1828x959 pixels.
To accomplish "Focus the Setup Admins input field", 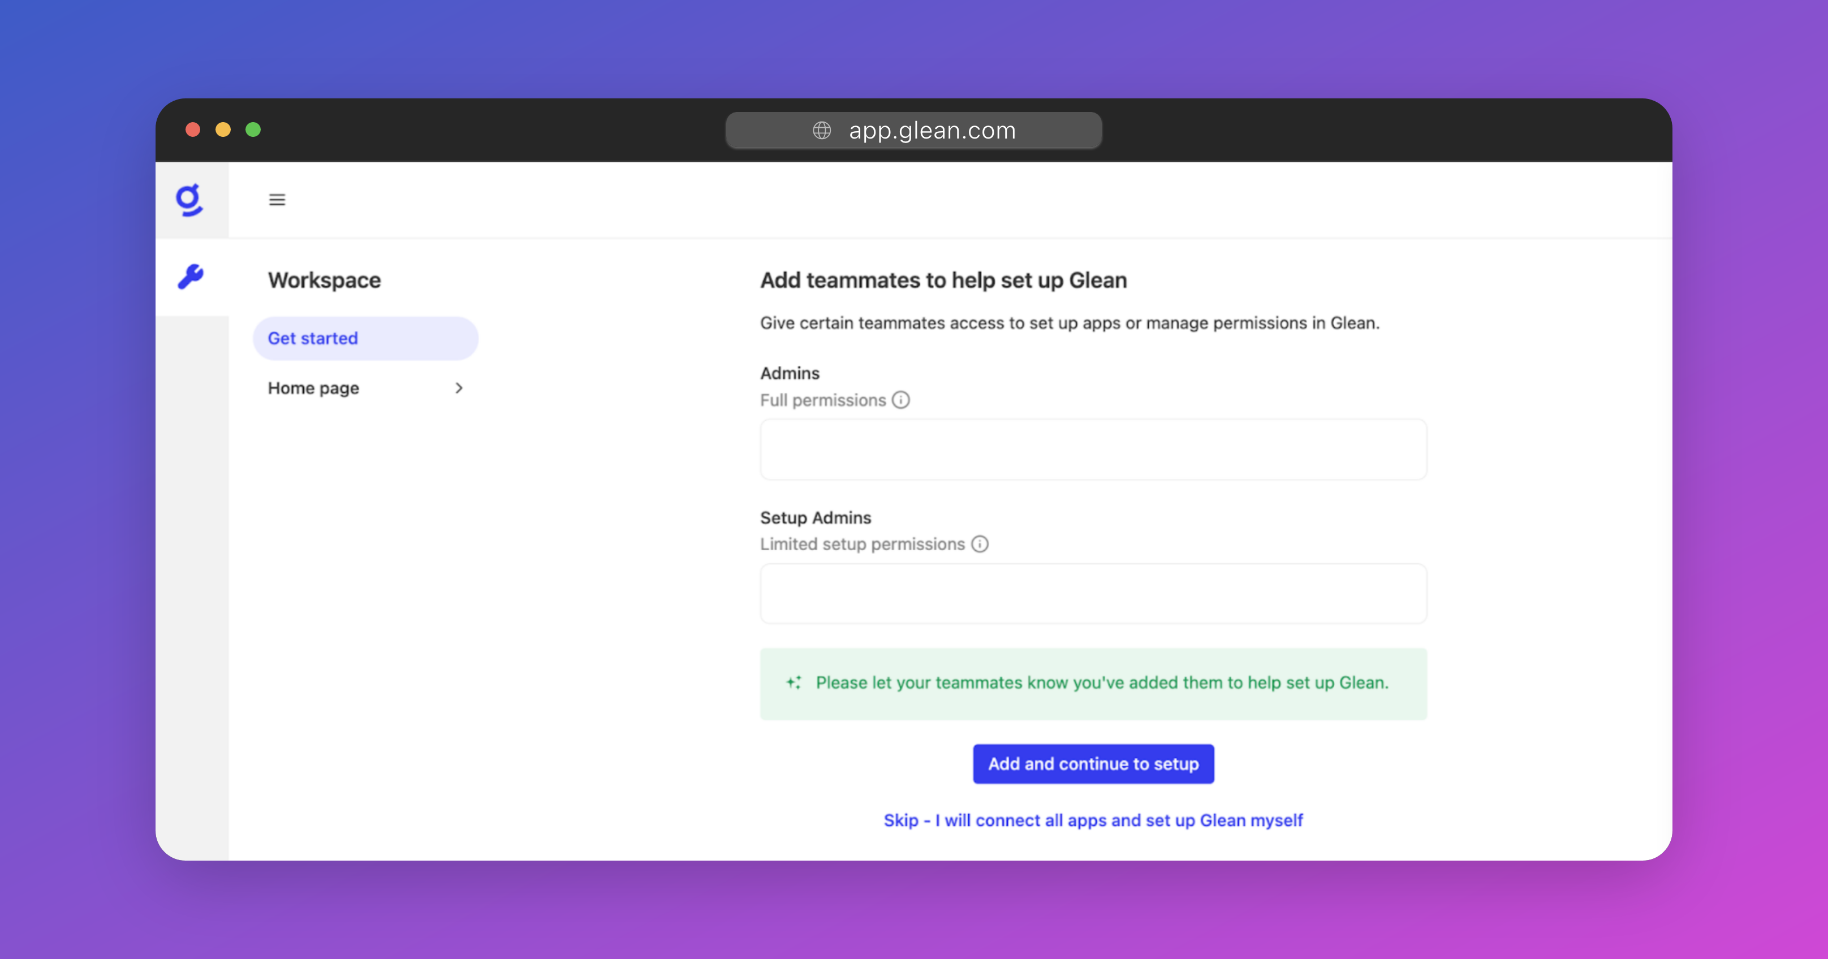I will (1093, 594).
